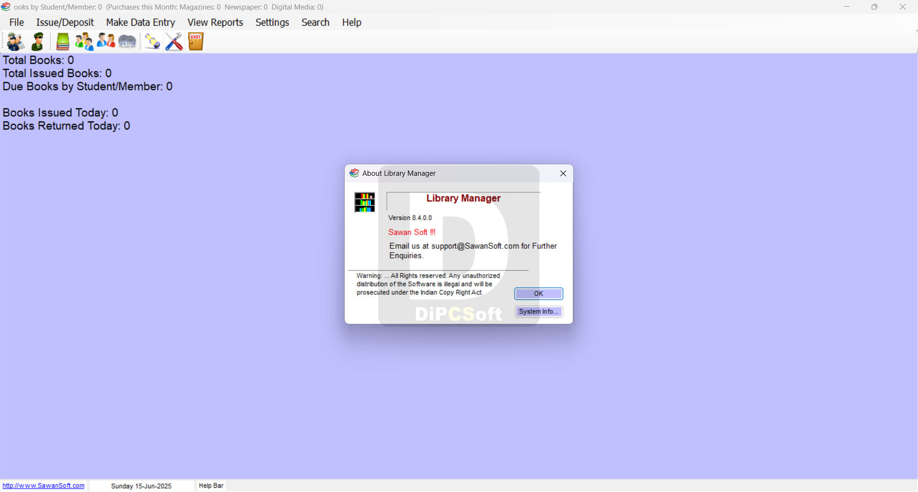Restore down the main window
Viewport: 918px width, 492px height.
pyautogui.click(x=874, y=7)
